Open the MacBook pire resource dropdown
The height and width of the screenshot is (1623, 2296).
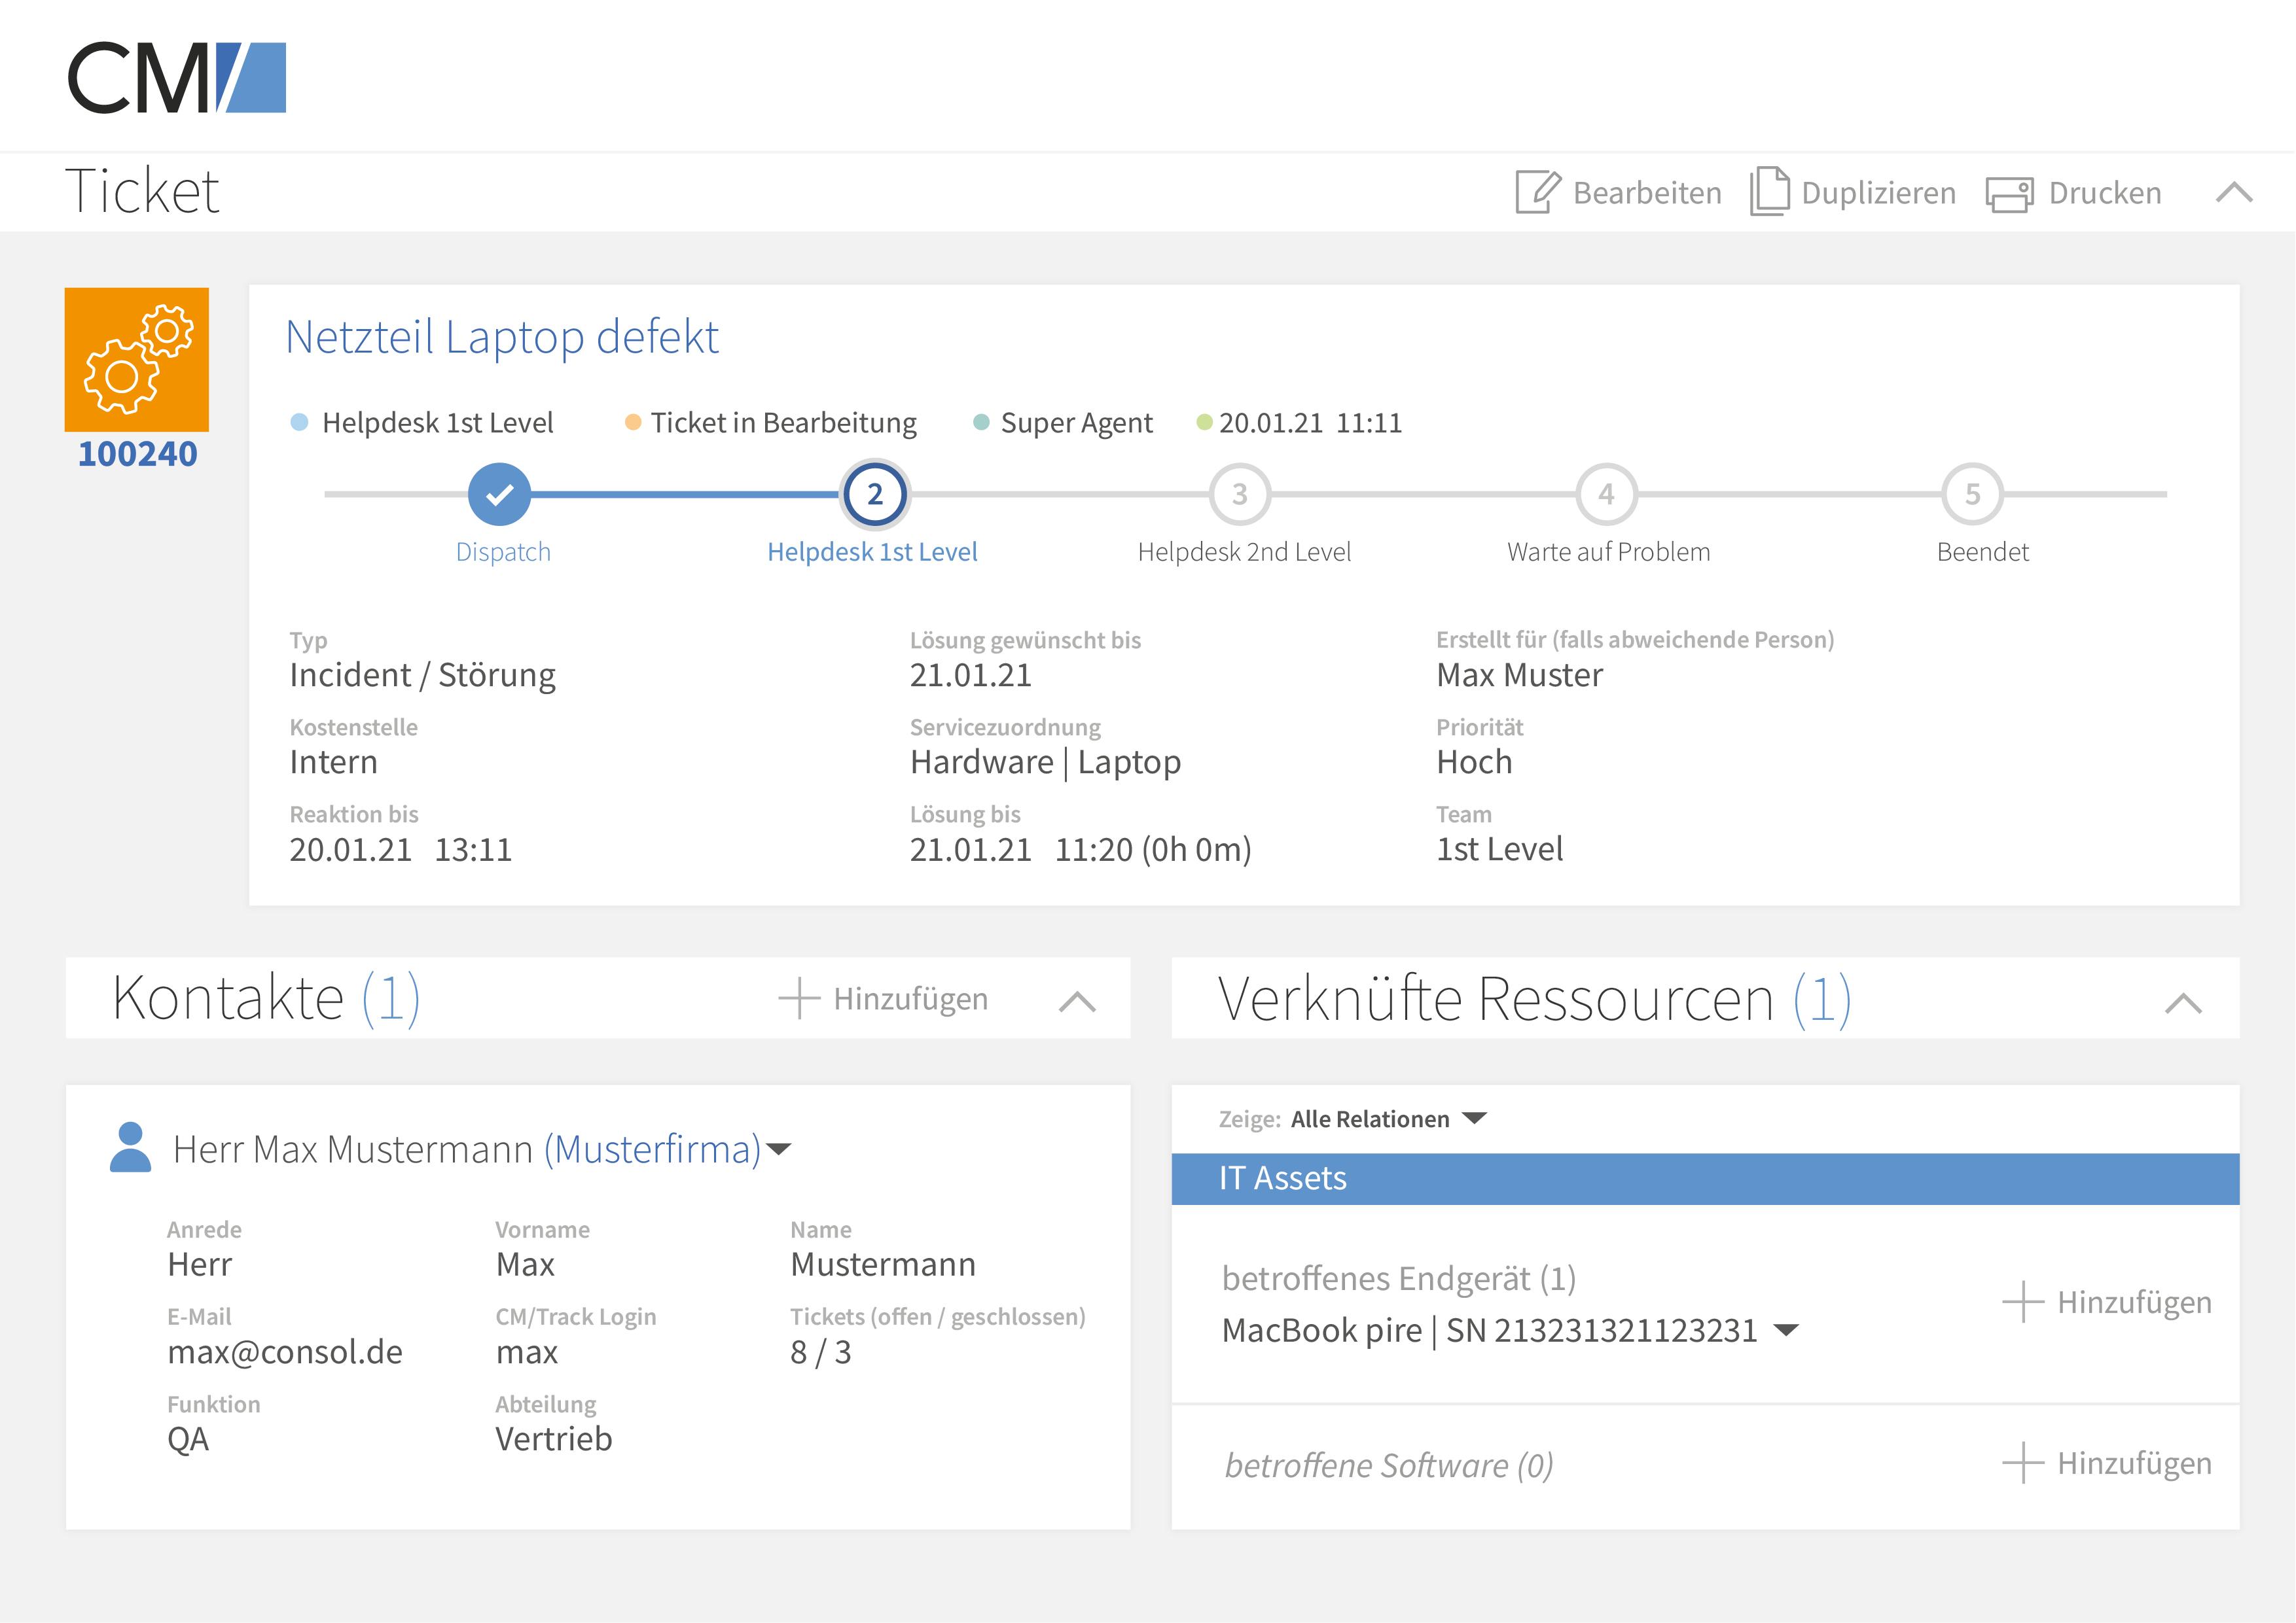pyautogui.click(x=1787, y=1330)
